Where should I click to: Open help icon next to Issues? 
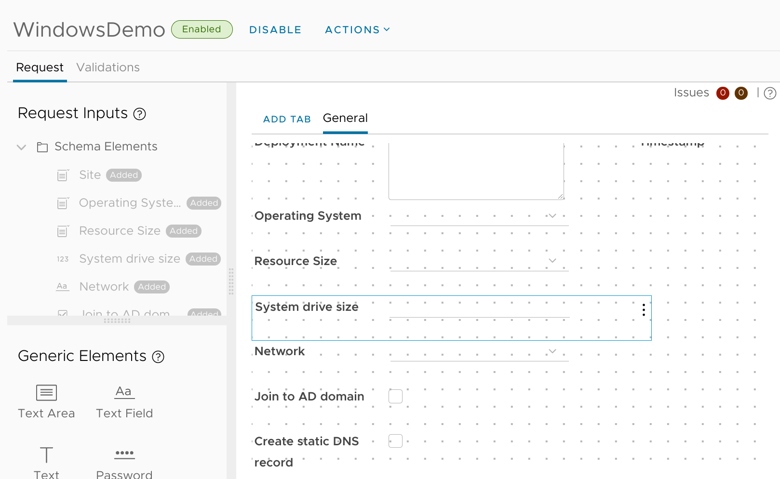(x=770, y=93)
